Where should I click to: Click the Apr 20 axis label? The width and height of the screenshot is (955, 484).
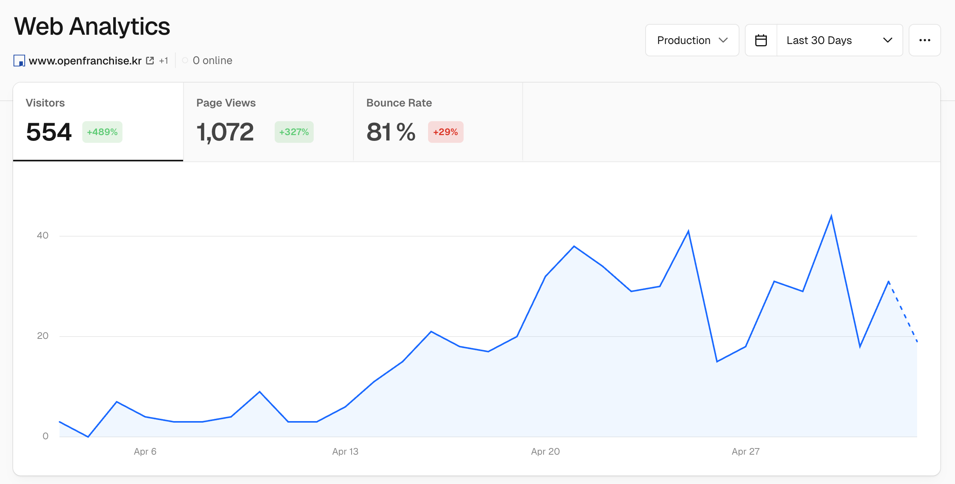545,451
